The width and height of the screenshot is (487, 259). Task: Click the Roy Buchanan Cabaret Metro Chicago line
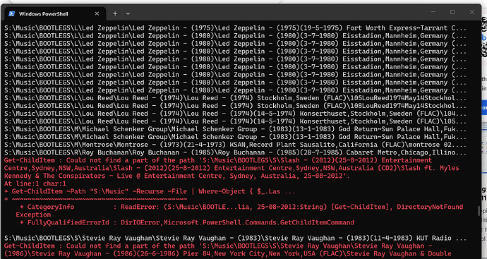[x=235, y=152]
